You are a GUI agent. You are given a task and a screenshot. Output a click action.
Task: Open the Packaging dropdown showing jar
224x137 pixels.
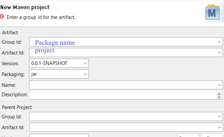pos(85,74)
